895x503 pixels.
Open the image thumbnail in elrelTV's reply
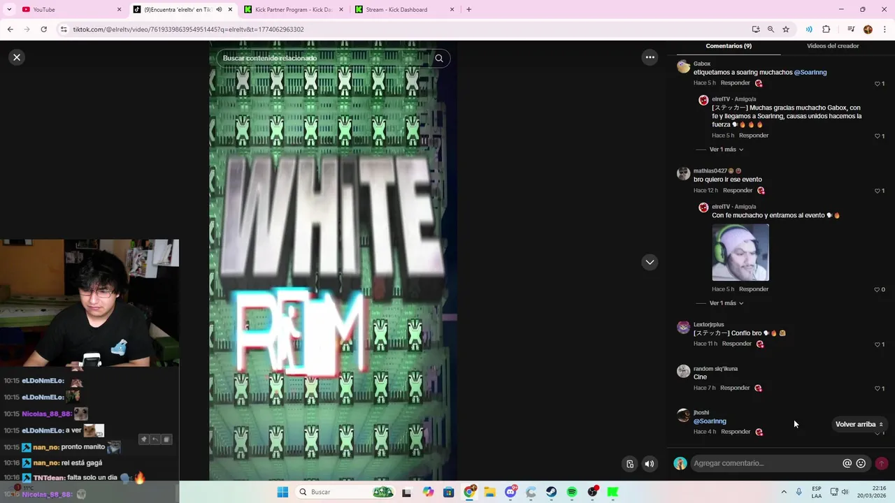[x=740, y=252]
